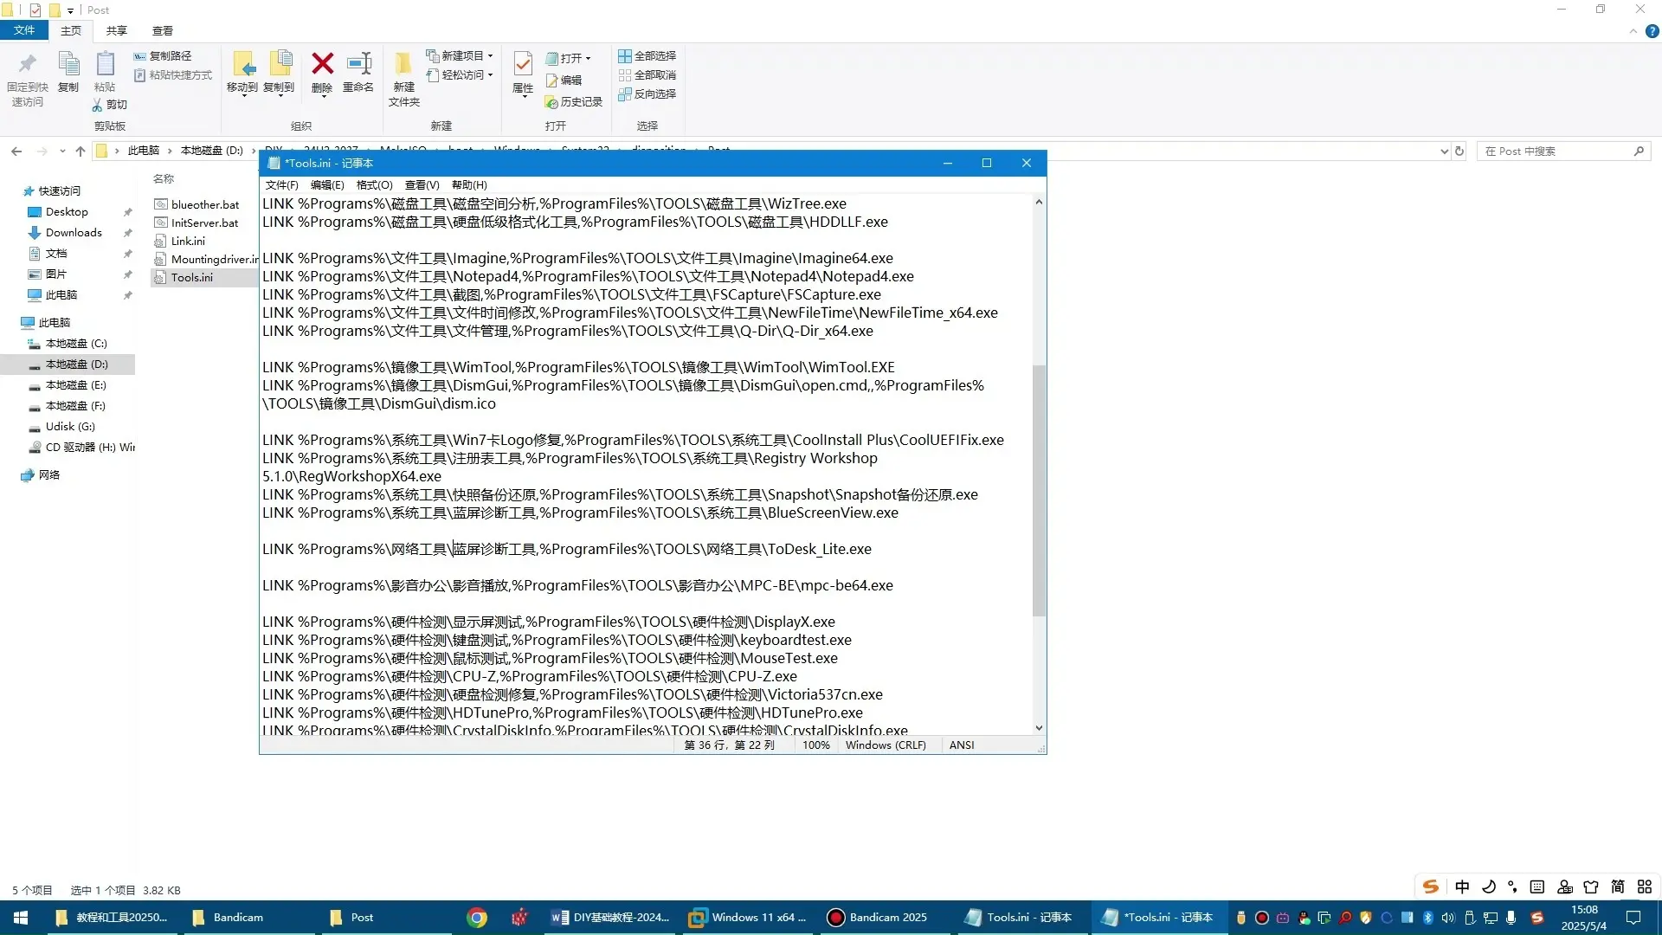
Task: Click the 重命名 rename icon
Action: (358, 63)
